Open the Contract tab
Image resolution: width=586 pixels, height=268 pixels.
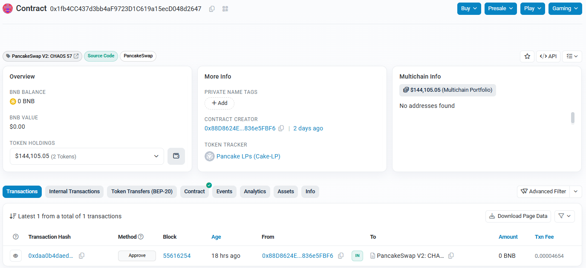click(195, 192)
